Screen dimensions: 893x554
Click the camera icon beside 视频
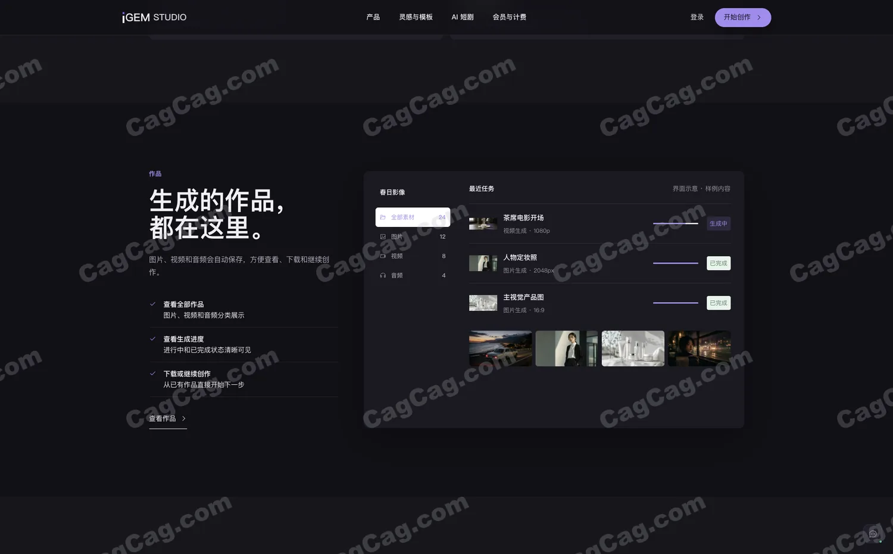[383, 256]
